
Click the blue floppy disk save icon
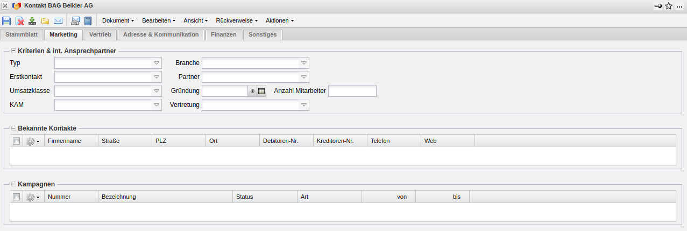6,21
